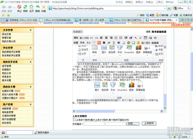Open the 字体 font dropdown
The image size is (193, 139).
click(82, 43)
